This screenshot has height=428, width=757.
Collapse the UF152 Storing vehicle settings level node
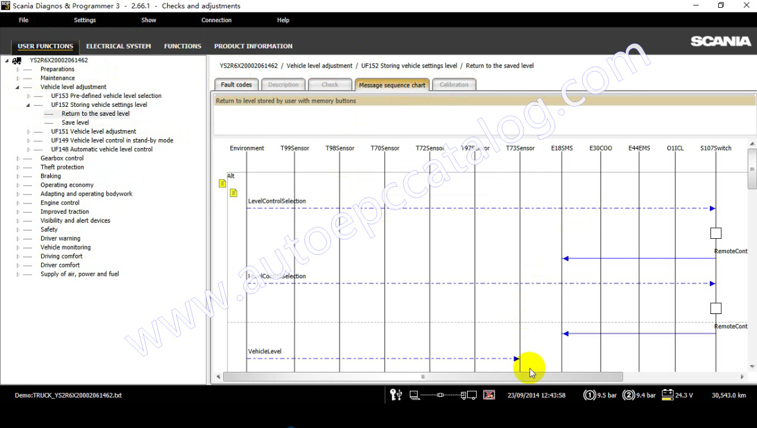(x=28, y=105)
